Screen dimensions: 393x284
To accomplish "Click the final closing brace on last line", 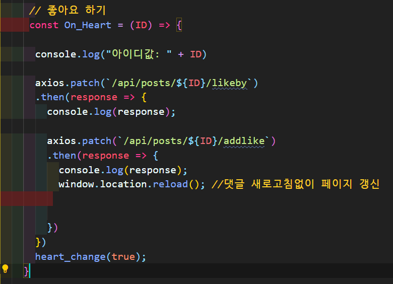I will tap(26, 271).
